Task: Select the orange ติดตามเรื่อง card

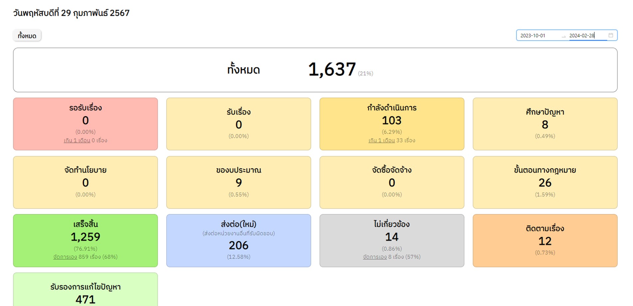Action: (x=545, y=241)
